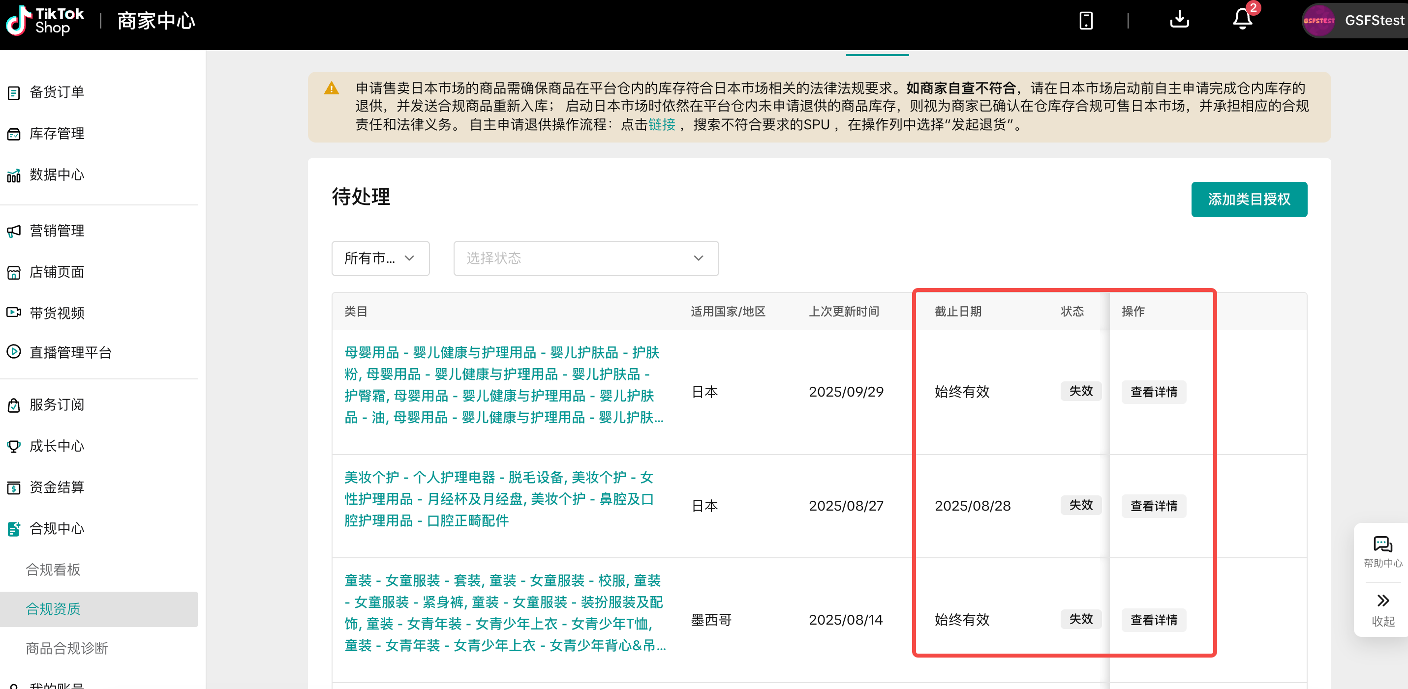The width and height of the screenshot is (1408, 689).
Task: Click 查看详情 for the 墨西哥 row
Action: (x=1153, y=620)
